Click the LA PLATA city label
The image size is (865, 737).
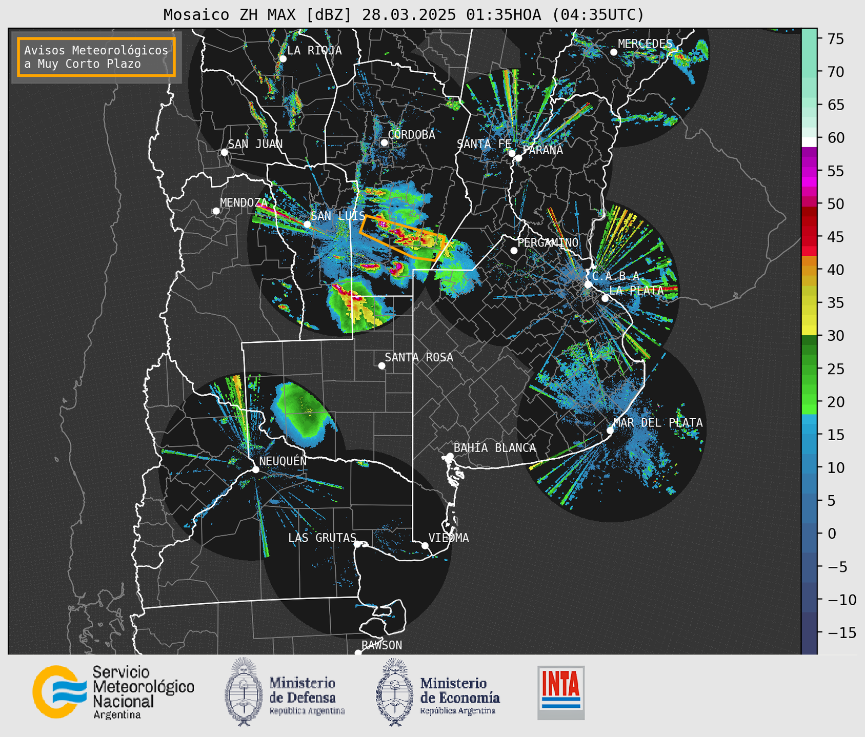coord(636,291)
